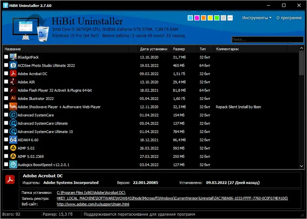
Task: Sort by Дата установки column header
Action: point(154,49)
